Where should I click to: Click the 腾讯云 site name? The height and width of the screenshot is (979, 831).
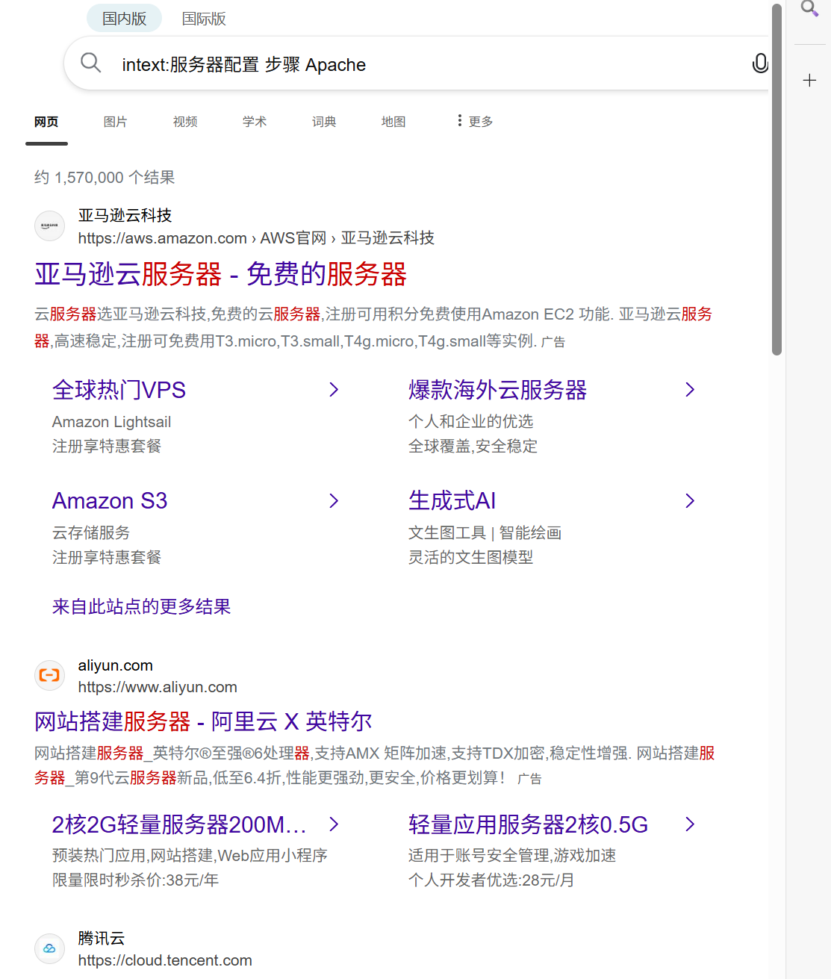(102, 939)
